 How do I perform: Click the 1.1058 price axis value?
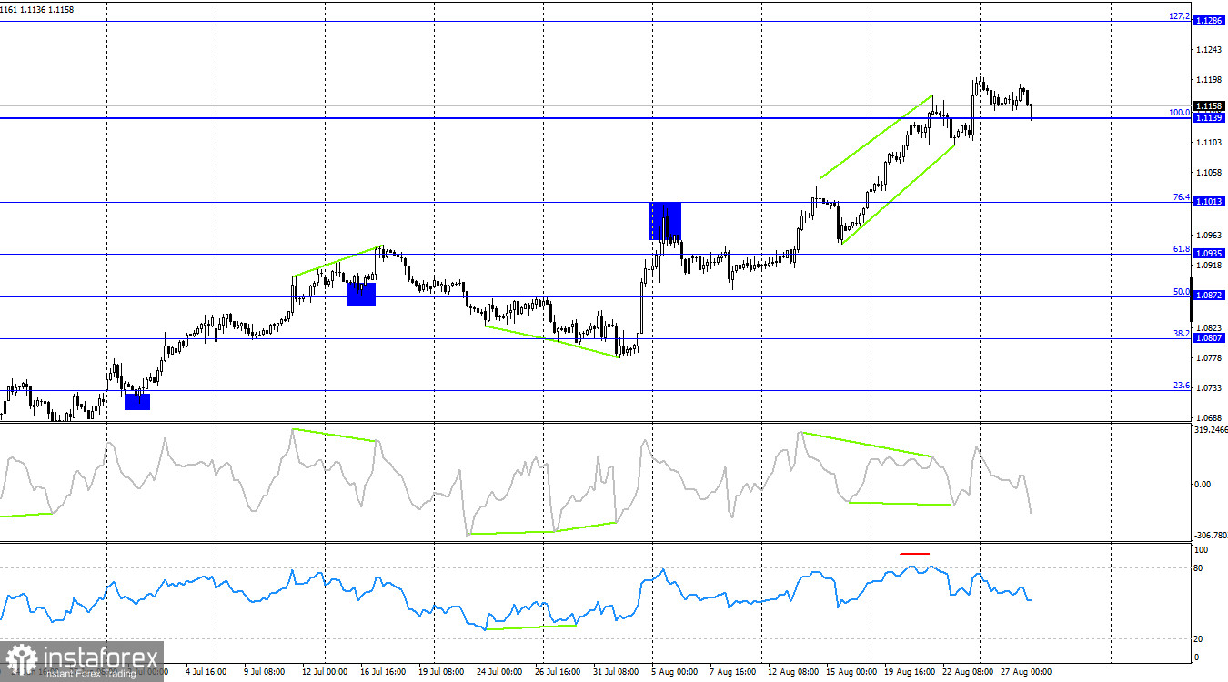tap(1209, 173)
